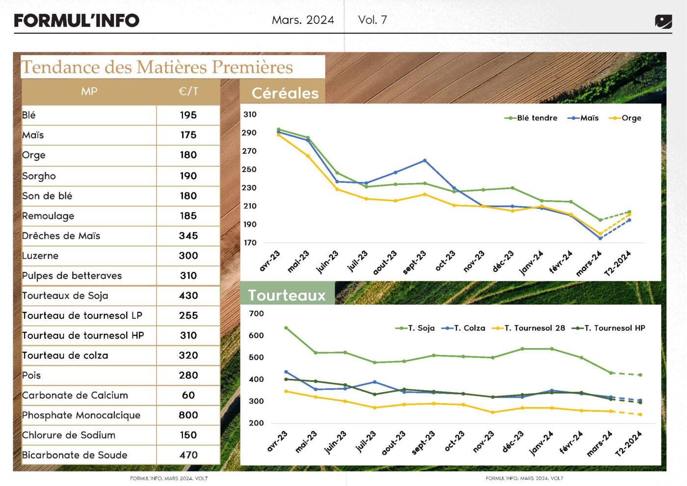Click the sept-23 label in Céréales chart
Viewport: 687px width, 486px height.
(x=415, y=262)
